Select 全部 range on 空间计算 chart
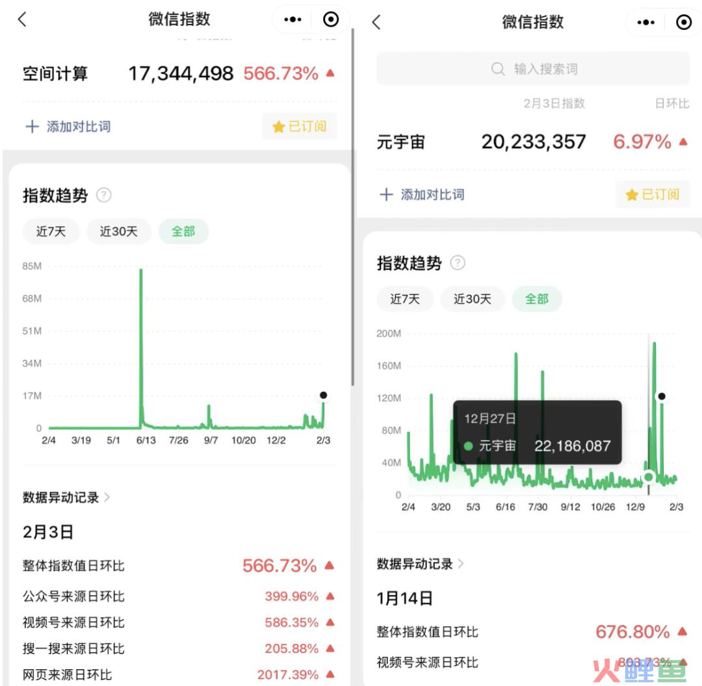Screen dimensions: 702x686 tap(183, 231)
